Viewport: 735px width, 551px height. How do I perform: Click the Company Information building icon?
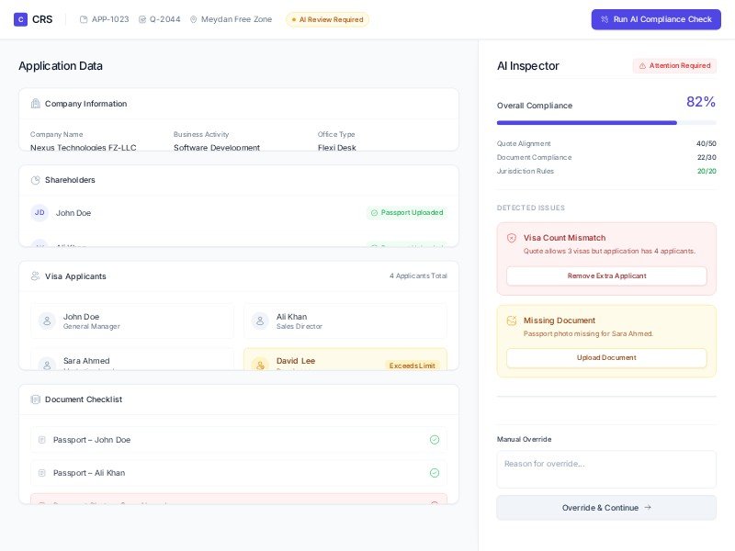(x=36, y=104)
